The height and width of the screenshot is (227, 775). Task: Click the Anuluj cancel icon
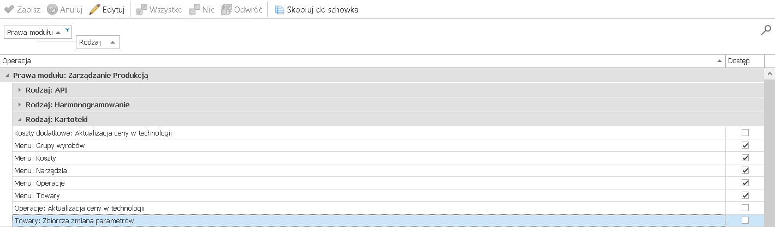coord(52,10)
